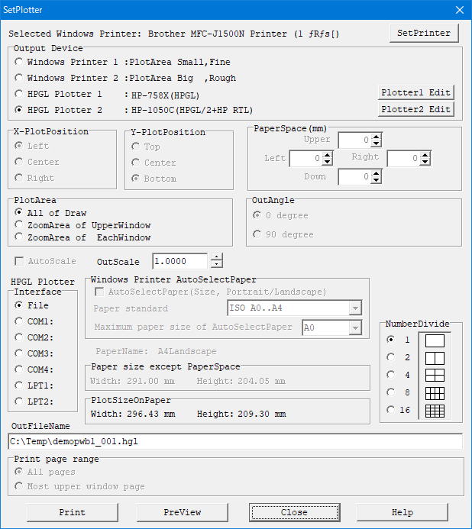
Task: Click the Down PaperSpace stepper arrows
Action: 376,177
